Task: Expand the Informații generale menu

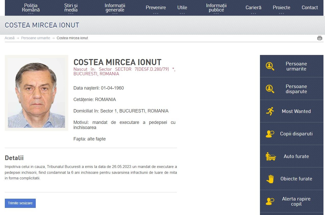Action: click(115, 8)
